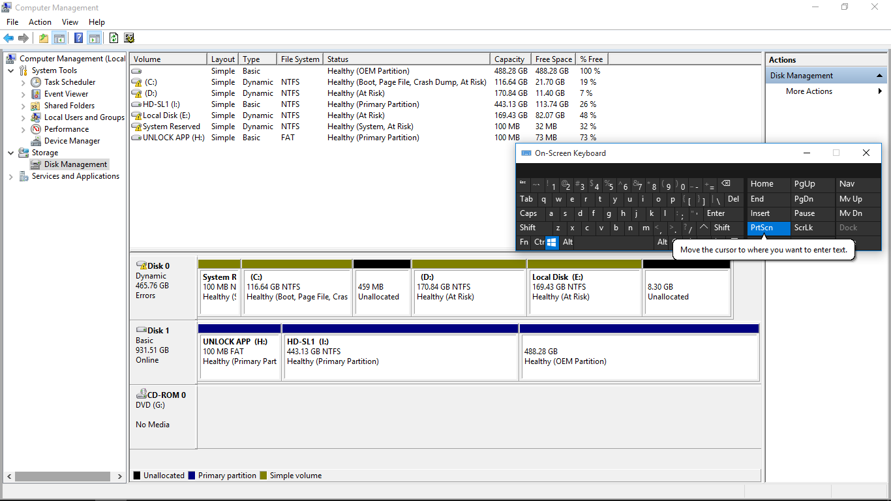Image resolution: width=891 pixels, height=501 pixels.
Task: Click the up-arrow key on On-Screen Keyboard
Action: point(703,228)
